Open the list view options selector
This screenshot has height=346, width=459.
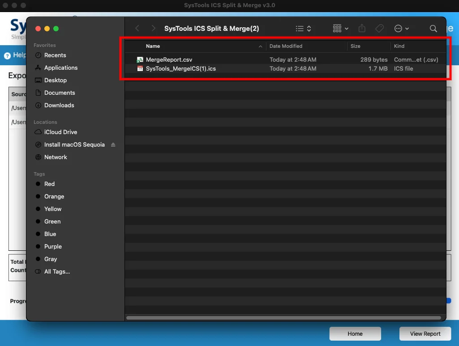pyautogui.click(x=303, y=28)
